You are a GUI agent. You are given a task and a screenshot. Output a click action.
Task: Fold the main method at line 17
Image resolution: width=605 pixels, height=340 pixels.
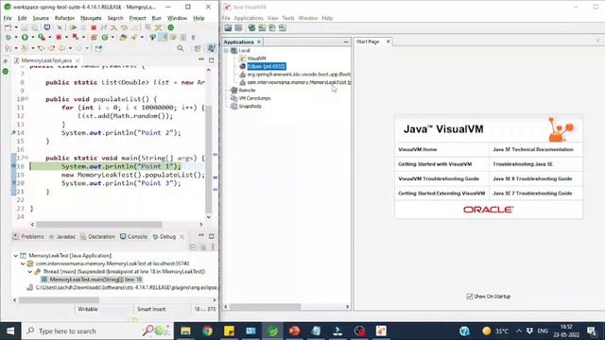[26, 158]
